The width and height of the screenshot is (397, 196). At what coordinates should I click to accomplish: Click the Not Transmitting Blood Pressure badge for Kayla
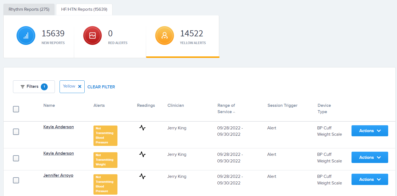coord(105,135)
